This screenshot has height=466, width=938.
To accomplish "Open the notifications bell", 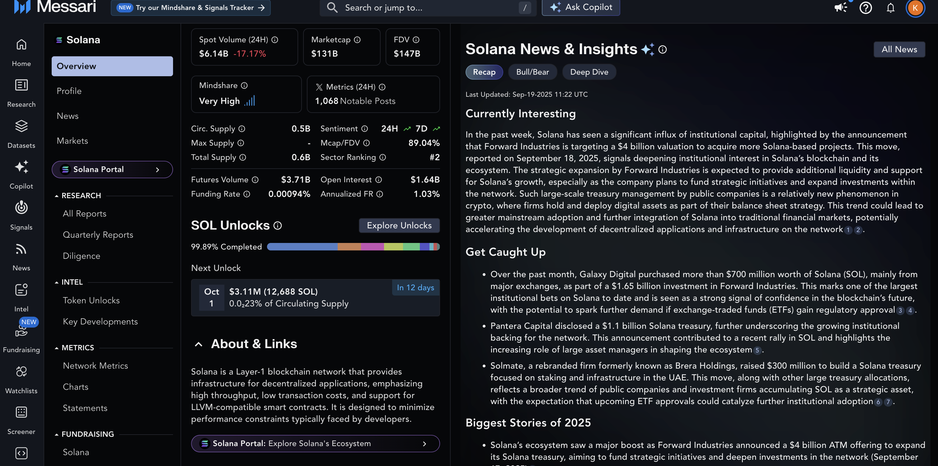I will (x=890, y=7).
